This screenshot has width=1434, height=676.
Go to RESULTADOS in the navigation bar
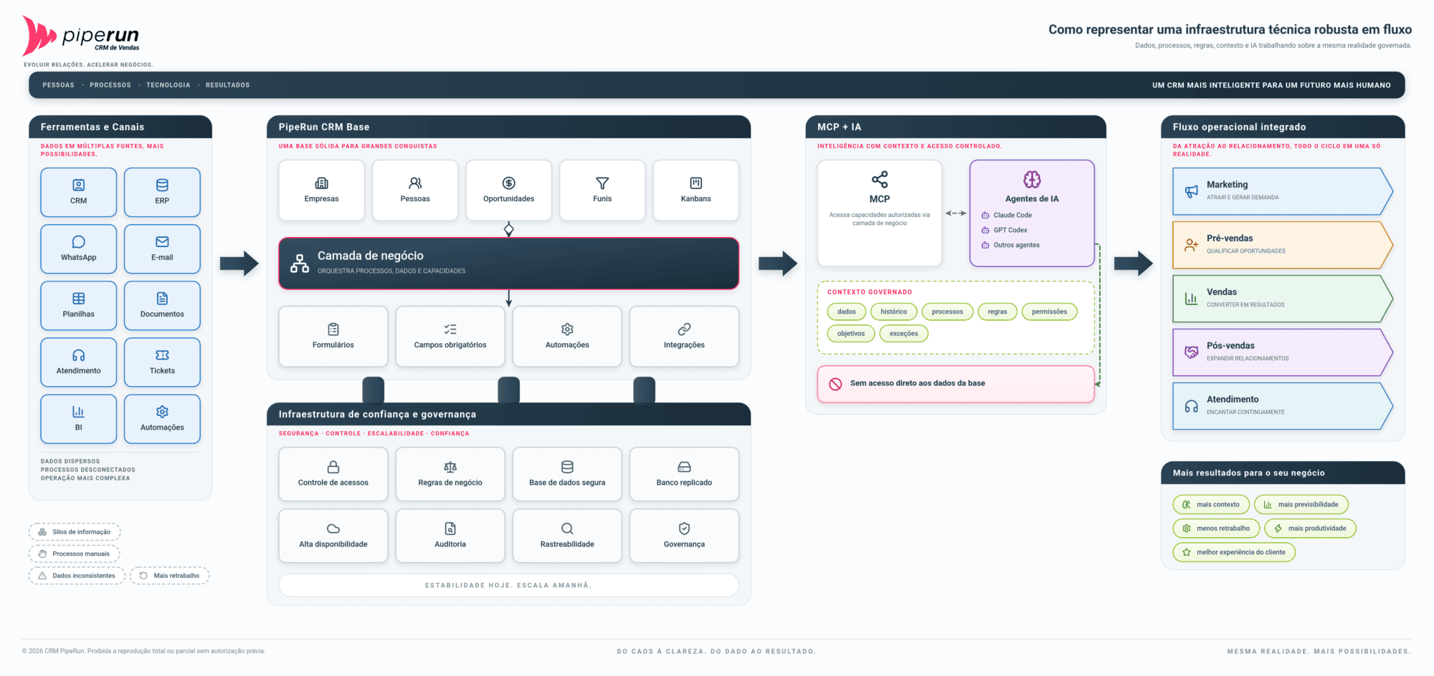pyautogui.click(x=228, y=85)
